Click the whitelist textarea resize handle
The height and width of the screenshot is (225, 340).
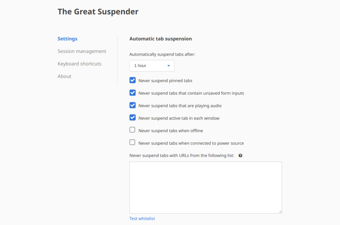click(280, 212)
